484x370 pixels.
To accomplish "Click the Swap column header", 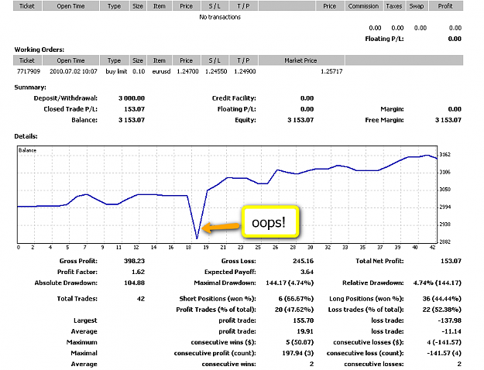I will (x=417, y=6).
